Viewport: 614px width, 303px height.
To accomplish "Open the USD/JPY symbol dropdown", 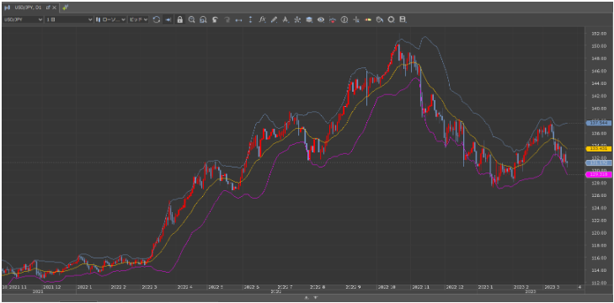I will pyautogui.click(x=23, y=19).
